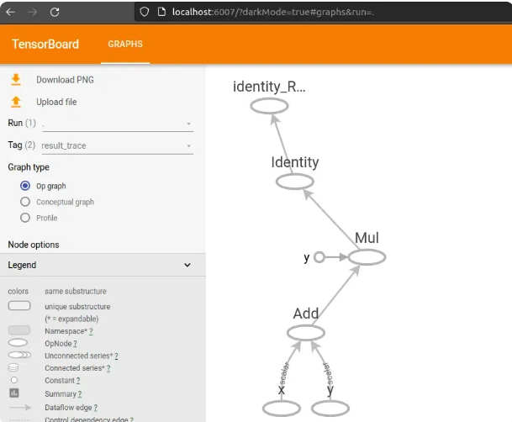
Task: Click the Summary chart legend icon
Action: pos(14,393)
